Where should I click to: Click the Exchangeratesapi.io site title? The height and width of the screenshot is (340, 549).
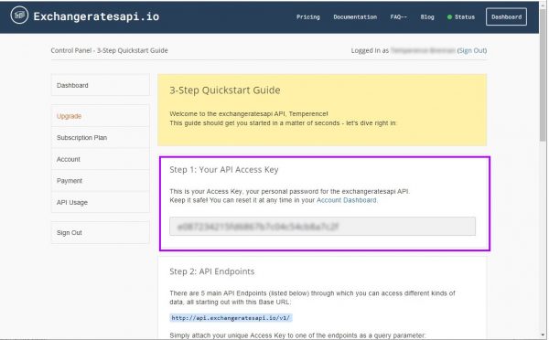click(96, 16)
